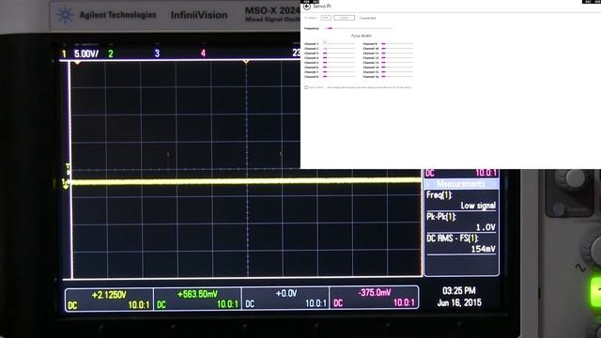601x338 pixels.
Task: Adjust Channel 10 pulse width slider
Action: (x=397, y=48)
